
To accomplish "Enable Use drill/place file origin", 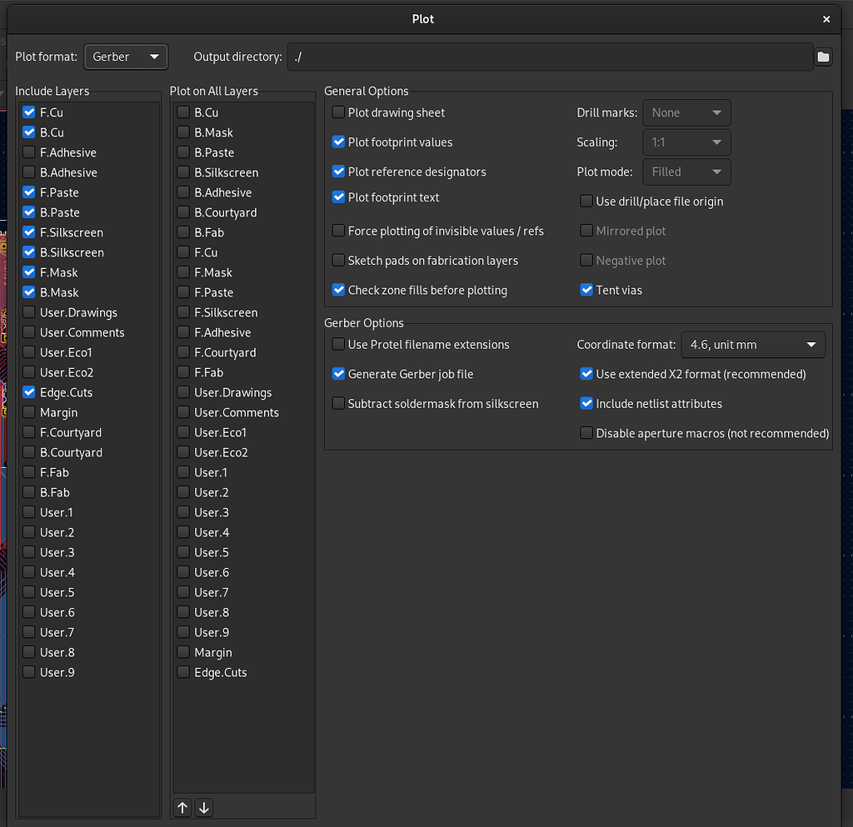I will click(586, 202).
